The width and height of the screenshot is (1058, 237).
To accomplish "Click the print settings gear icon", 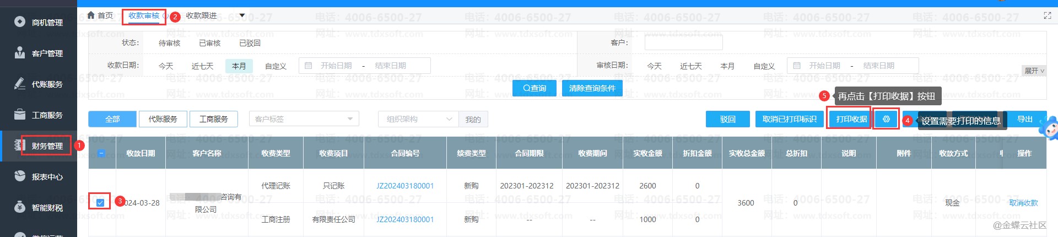I will [x=886, y=119].
